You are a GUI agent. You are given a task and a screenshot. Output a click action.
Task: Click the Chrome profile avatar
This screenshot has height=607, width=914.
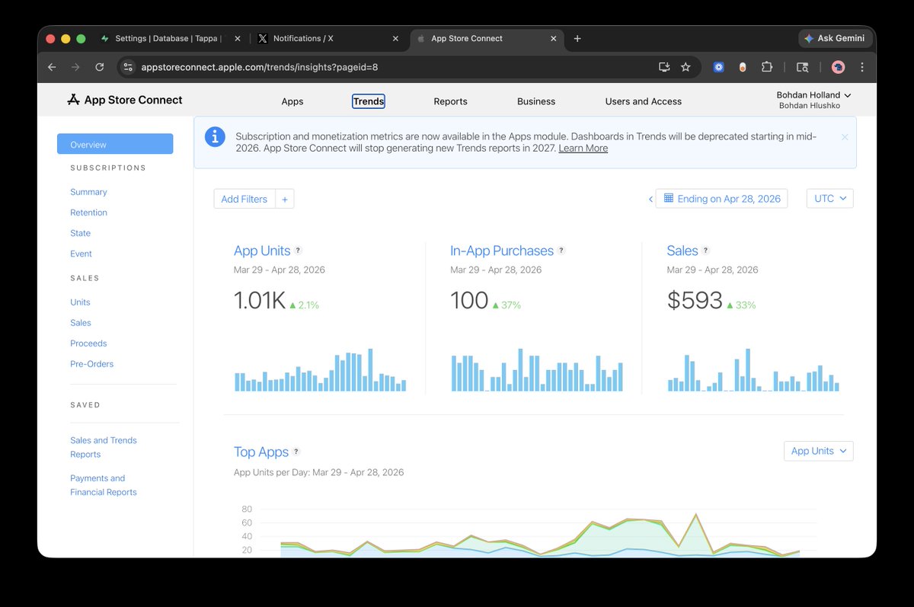pyautogui.click(x=838, y=67)
